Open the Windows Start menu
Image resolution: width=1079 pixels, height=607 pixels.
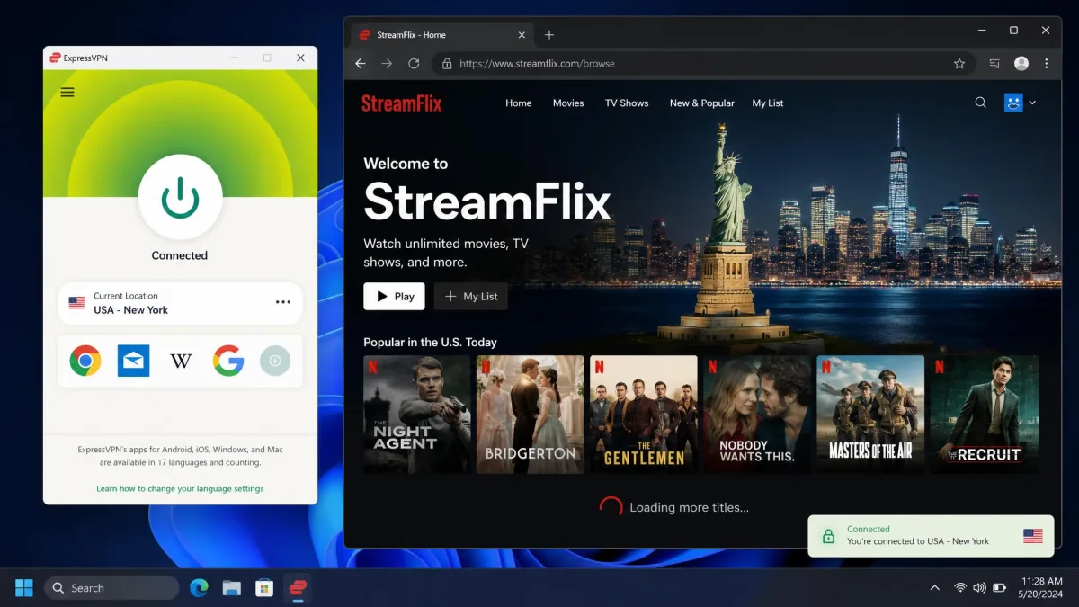(x=24, y=588)
